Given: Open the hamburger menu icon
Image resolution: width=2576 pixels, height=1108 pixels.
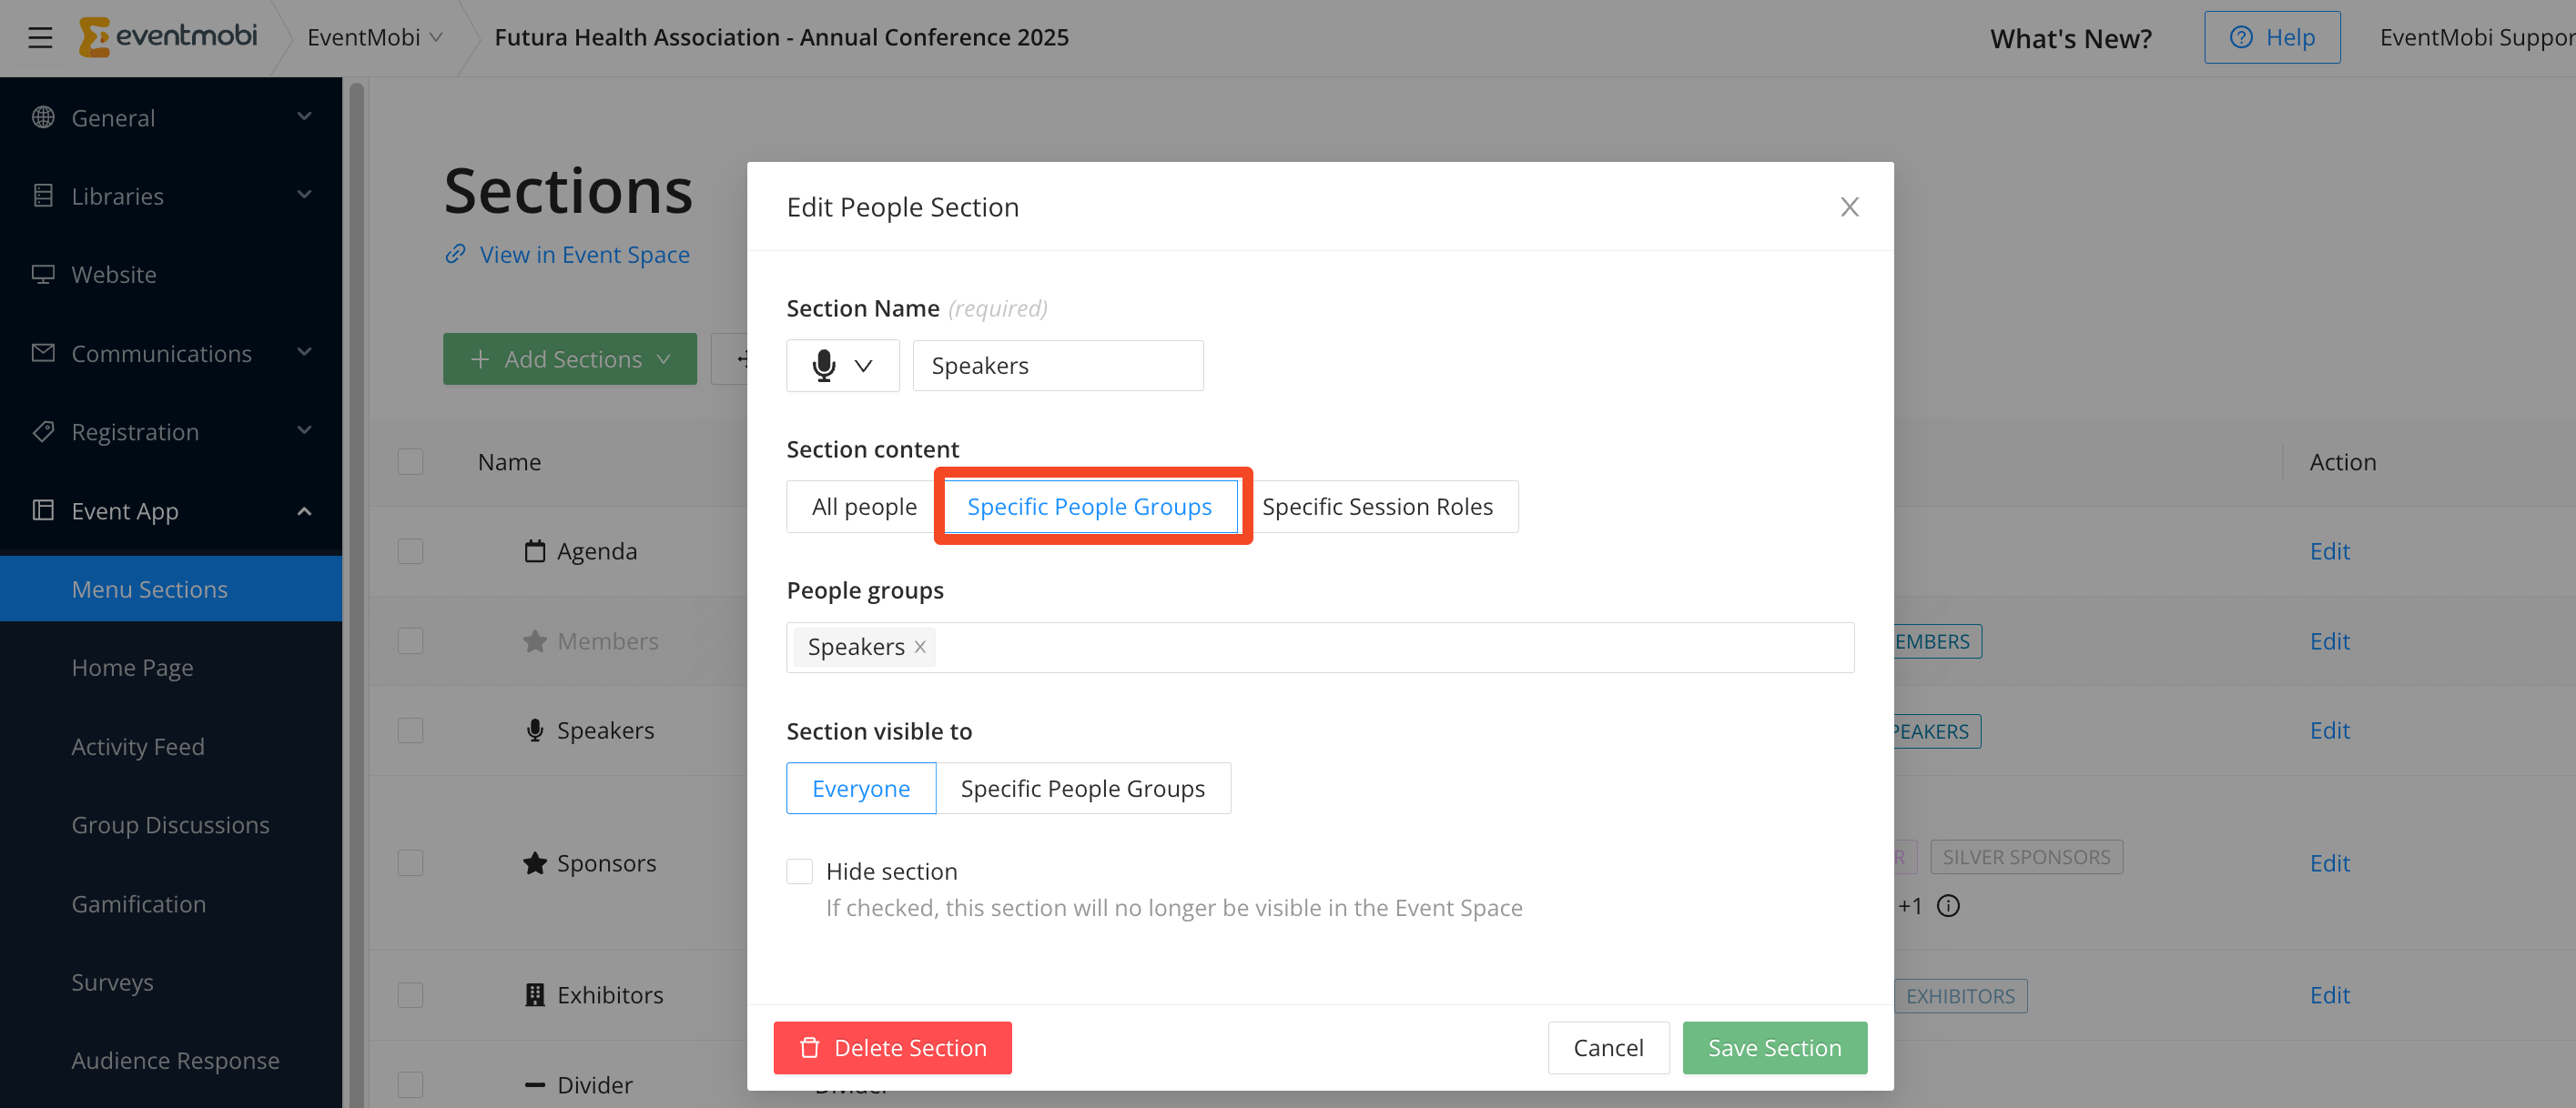Looking at the screenshot, I should 40,38.
